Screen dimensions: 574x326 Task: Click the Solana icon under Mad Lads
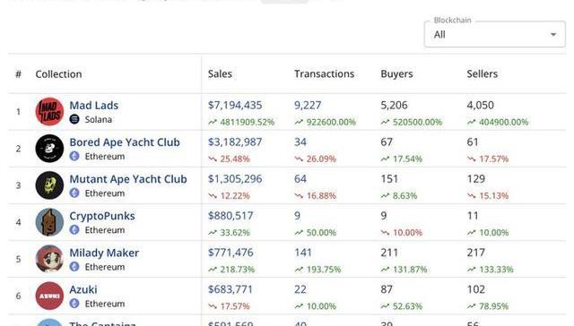(x=74, y=119)
